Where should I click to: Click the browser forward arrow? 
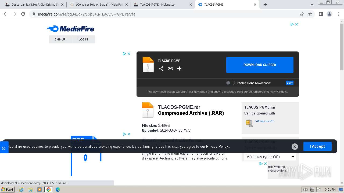point(15,14)
